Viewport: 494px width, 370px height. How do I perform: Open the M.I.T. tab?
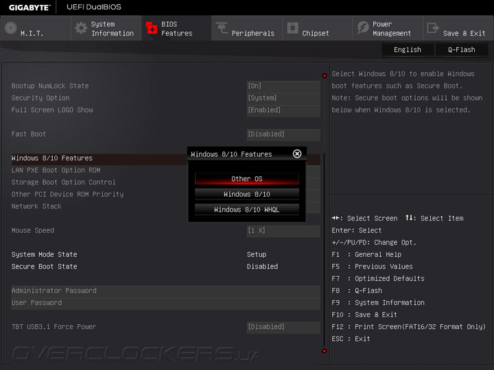[35, 28]
